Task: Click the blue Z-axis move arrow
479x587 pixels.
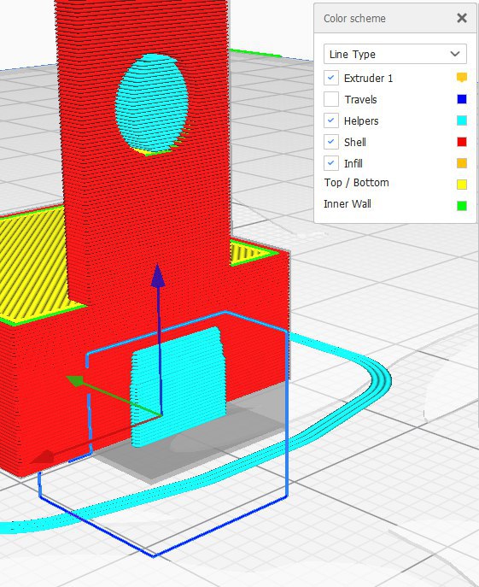Action: click(158, 276)
